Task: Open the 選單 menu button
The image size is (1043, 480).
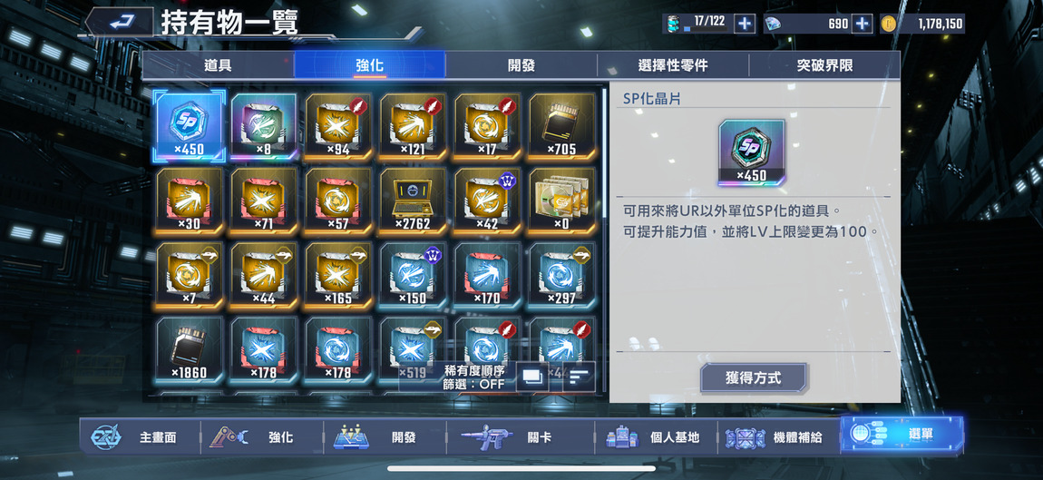Action: pyautogui.click(x=902, y=436)
